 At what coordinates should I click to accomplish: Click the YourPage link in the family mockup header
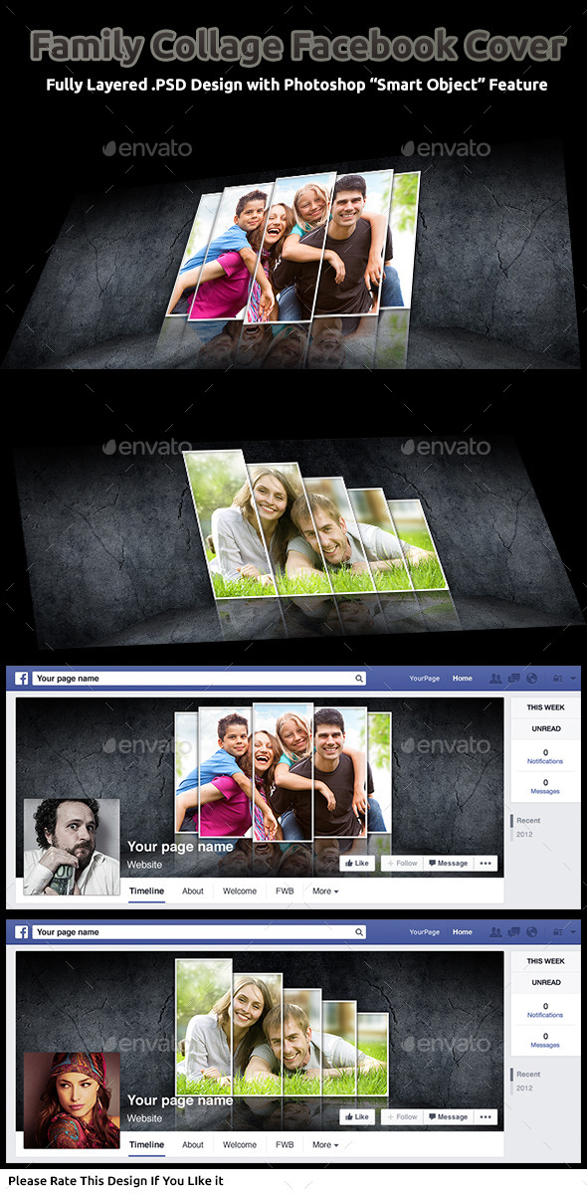tap(425, 679)
